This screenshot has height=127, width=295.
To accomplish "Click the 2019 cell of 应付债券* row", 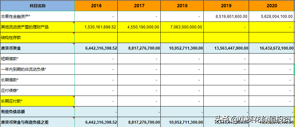I will pyautogui.click(x=226, y=91).
